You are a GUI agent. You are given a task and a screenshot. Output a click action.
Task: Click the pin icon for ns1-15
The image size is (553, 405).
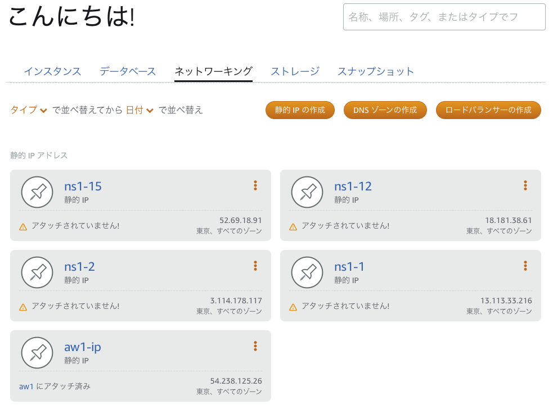38,192
